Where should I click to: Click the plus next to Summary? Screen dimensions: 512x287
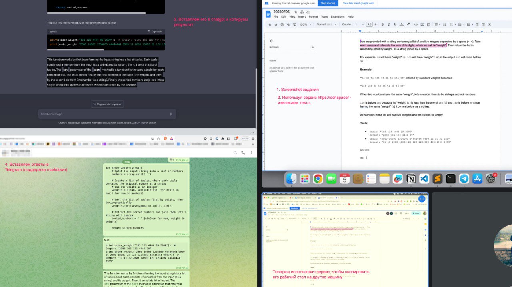tap(313, 47)
